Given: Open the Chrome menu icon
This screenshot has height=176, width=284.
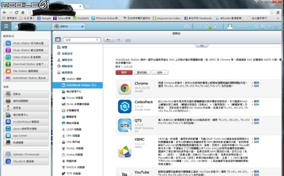Looking at the screenshot, I should pyautogui.click(x=278, y=12).
